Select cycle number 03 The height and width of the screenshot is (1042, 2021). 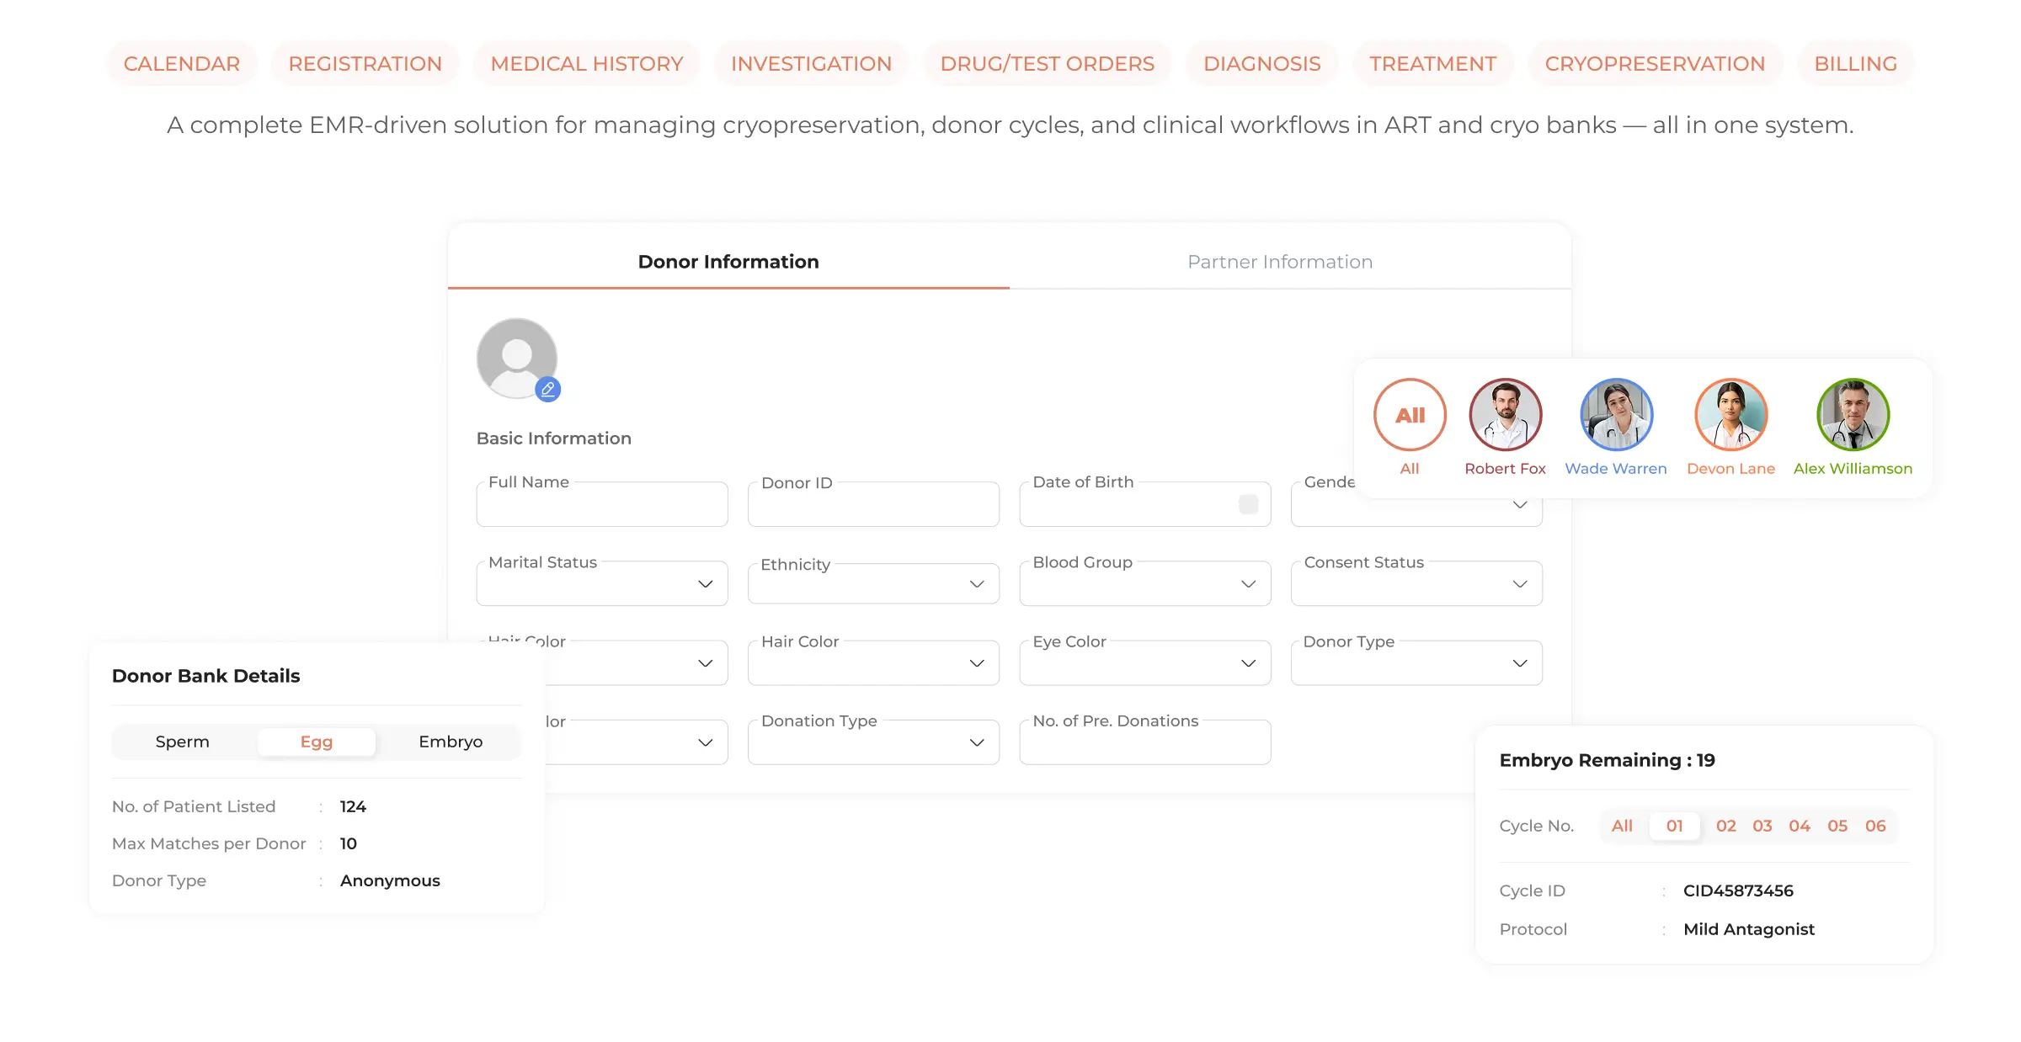[1762, 826]
